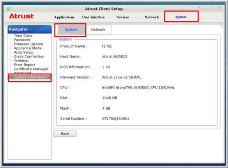Screen dimensions: 228x168
Task: Select Quick Connection in Navigator
Action: tap(29, 56)
